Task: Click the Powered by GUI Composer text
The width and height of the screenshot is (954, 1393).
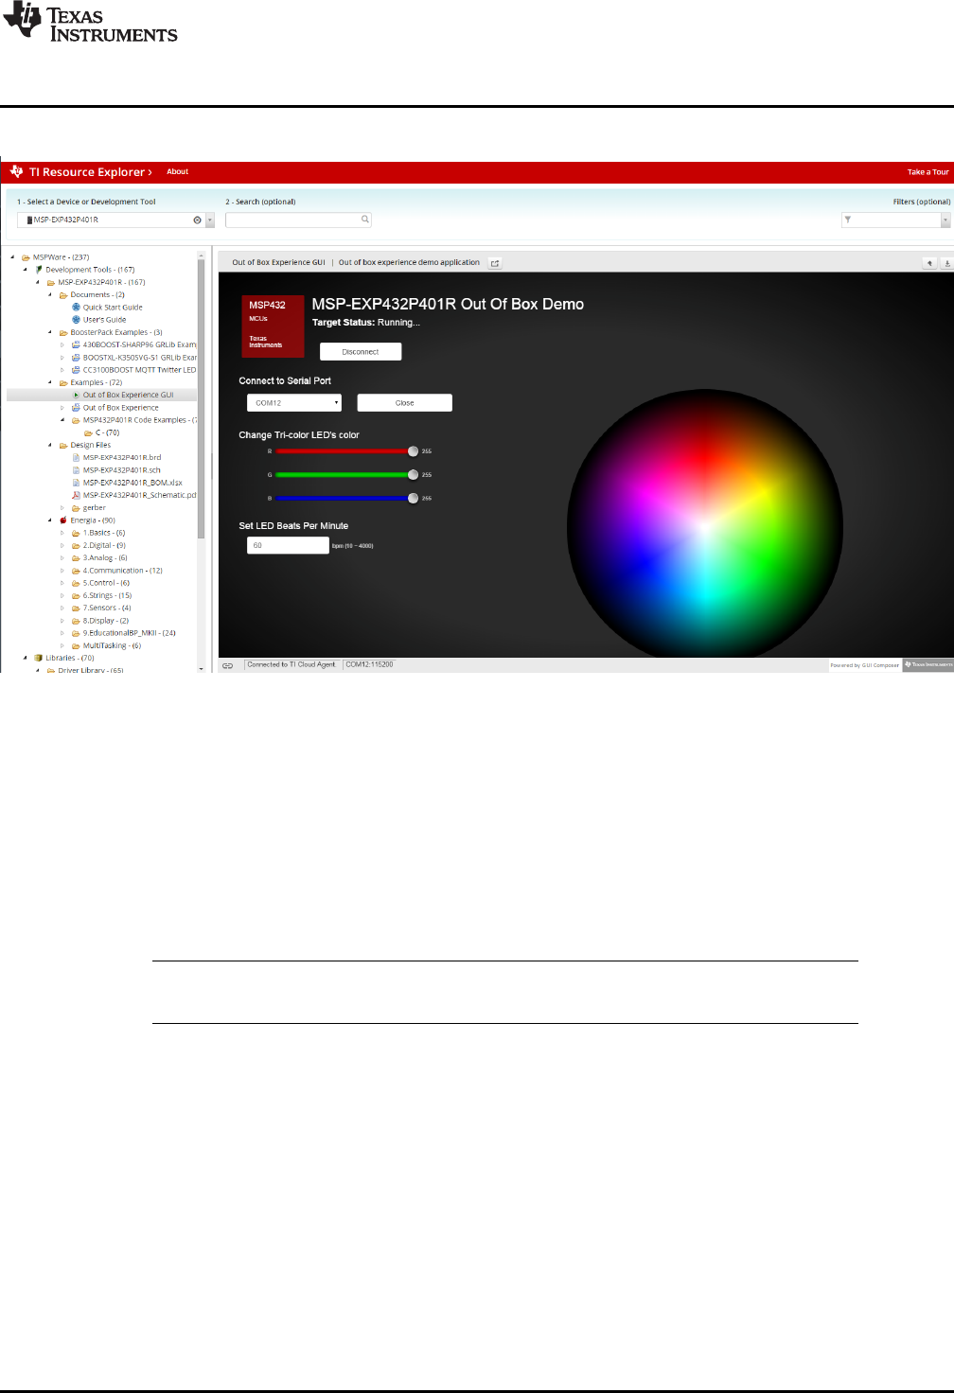Action: click(865, 665)
